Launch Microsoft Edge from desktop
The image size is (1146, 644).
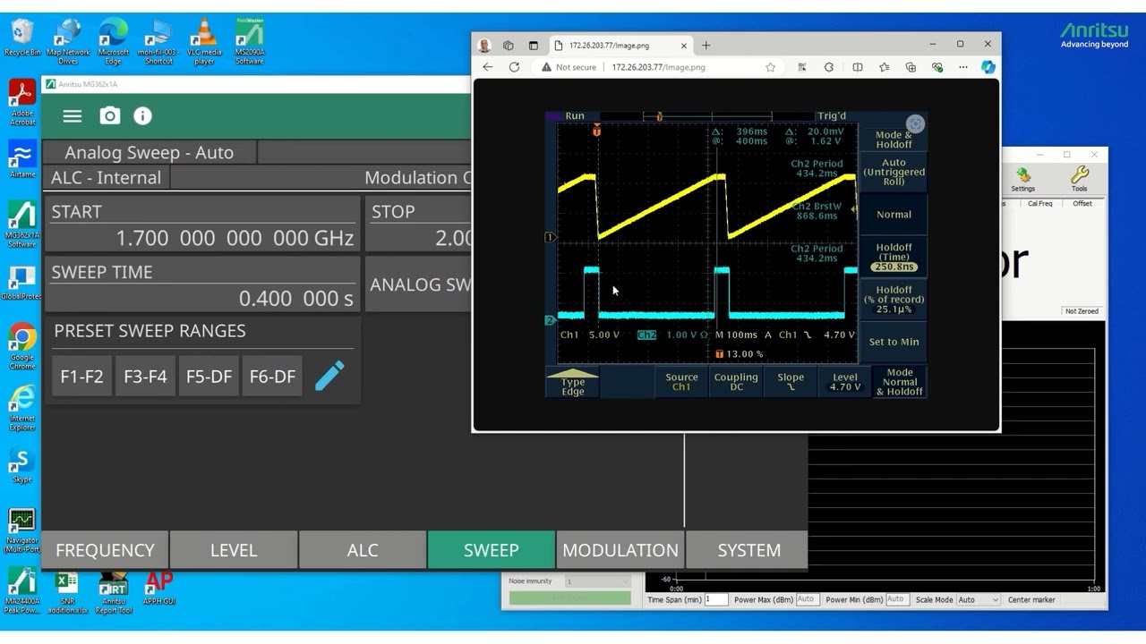coord(113,42)
